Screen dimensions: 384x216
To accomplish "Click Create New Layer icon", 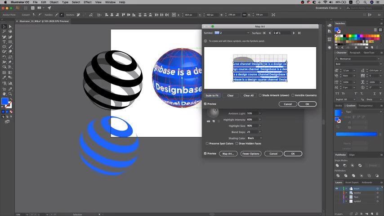I will (372, 214).
